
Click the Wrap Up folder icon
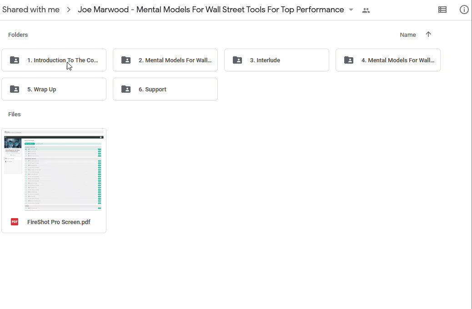[15, 89]
